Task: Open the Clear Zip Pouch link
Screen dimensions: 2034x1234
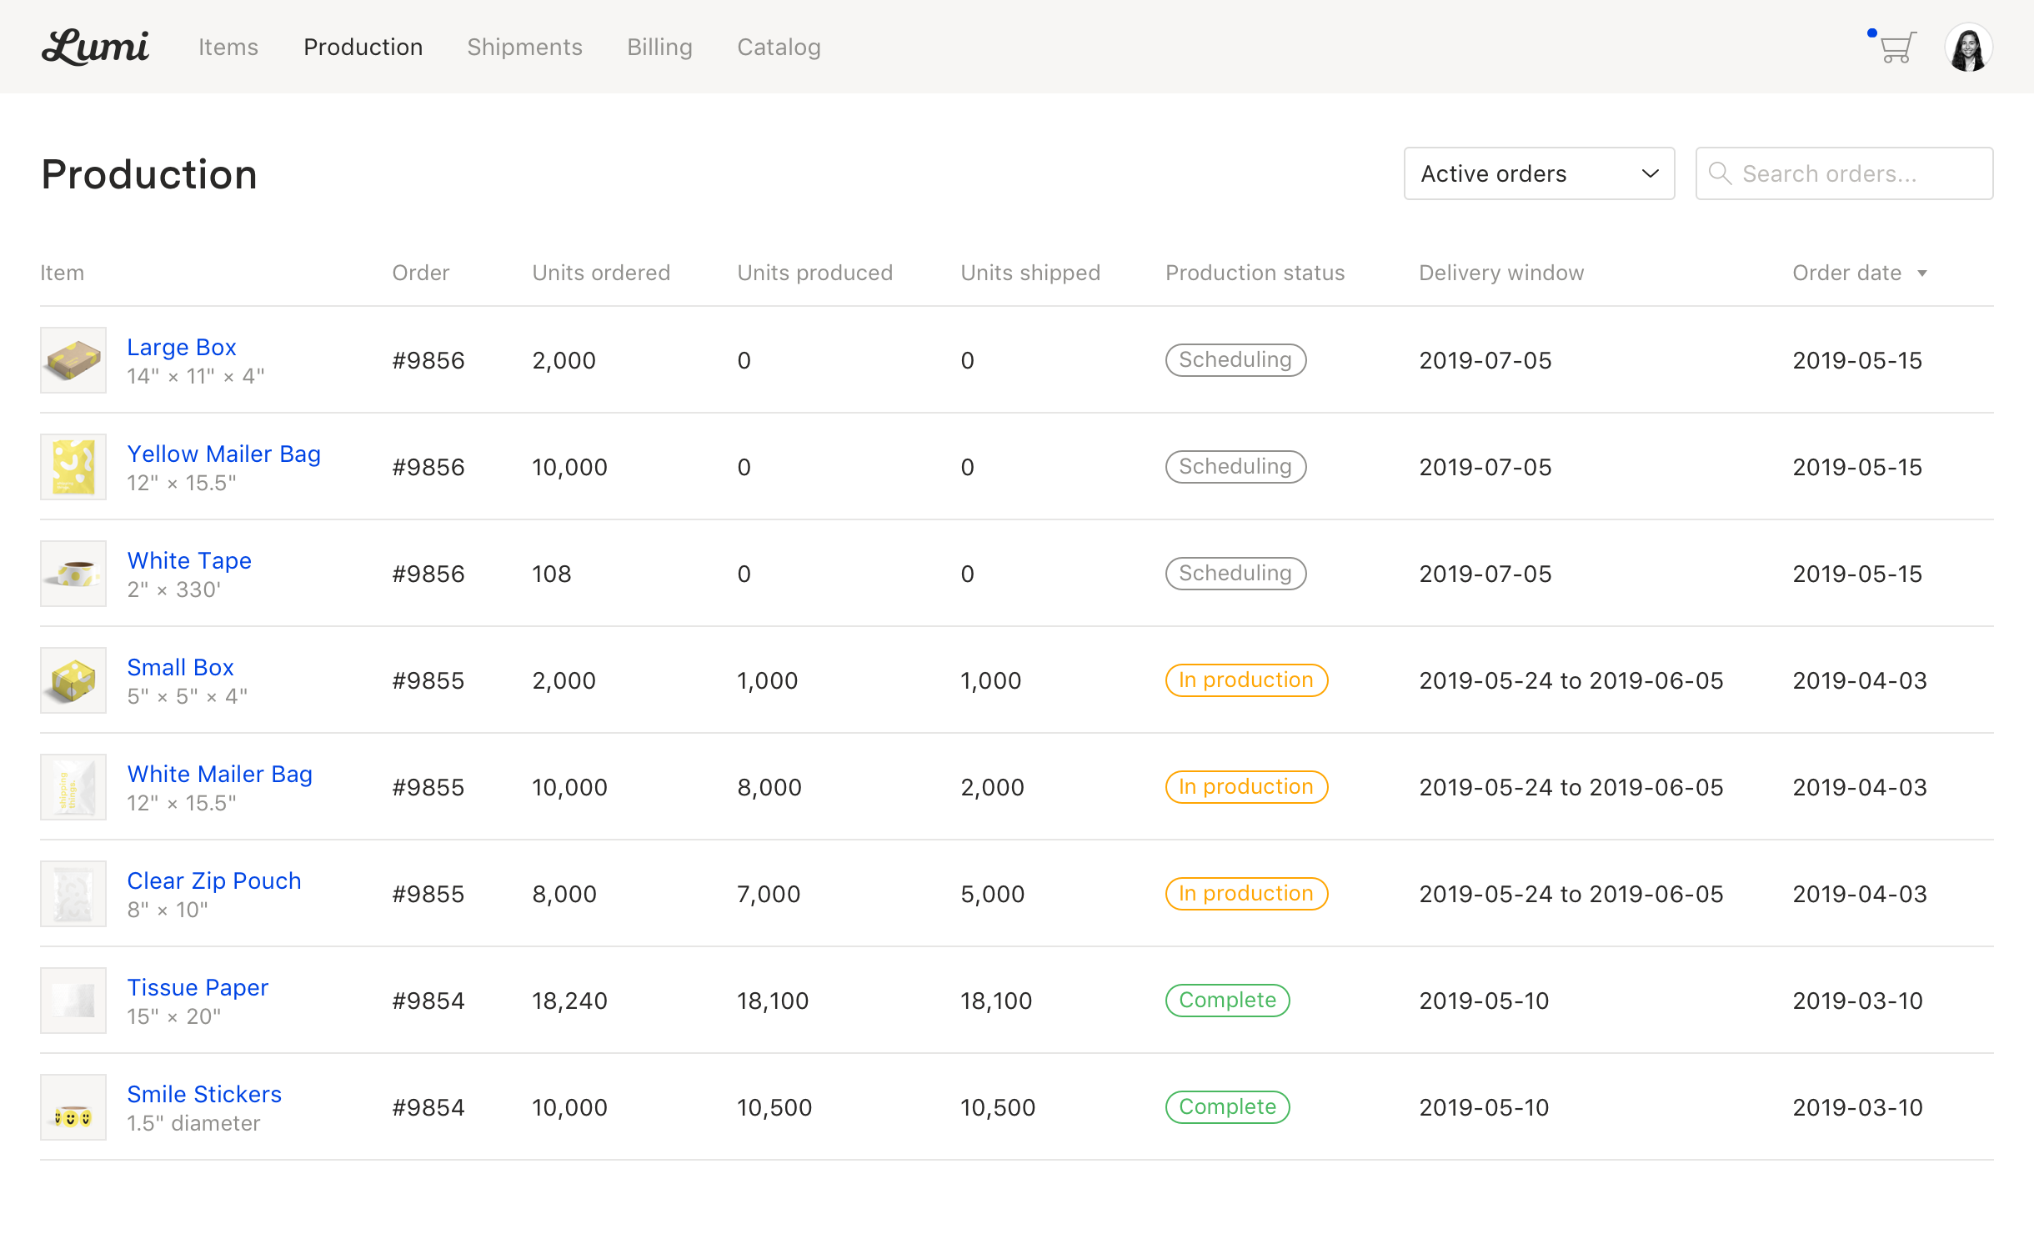Action: pos(214,880)
